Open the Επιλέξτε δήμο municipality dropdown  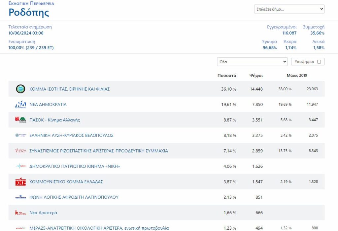click(289, 9)
